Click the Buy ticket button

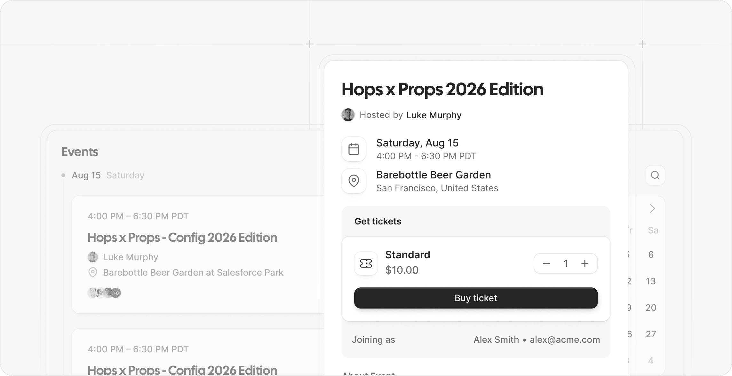click(x=476, y=298)
